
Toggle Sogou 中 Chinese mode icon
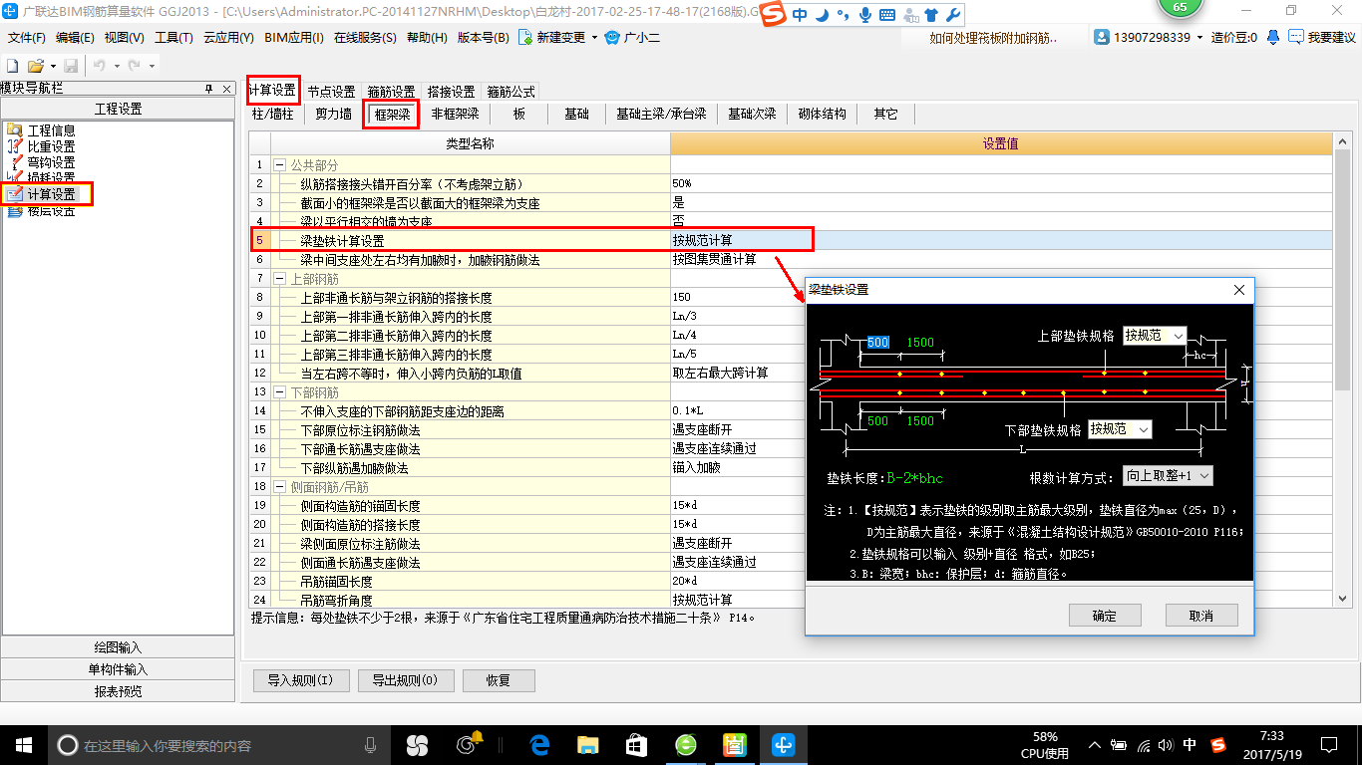click(800, 14)
